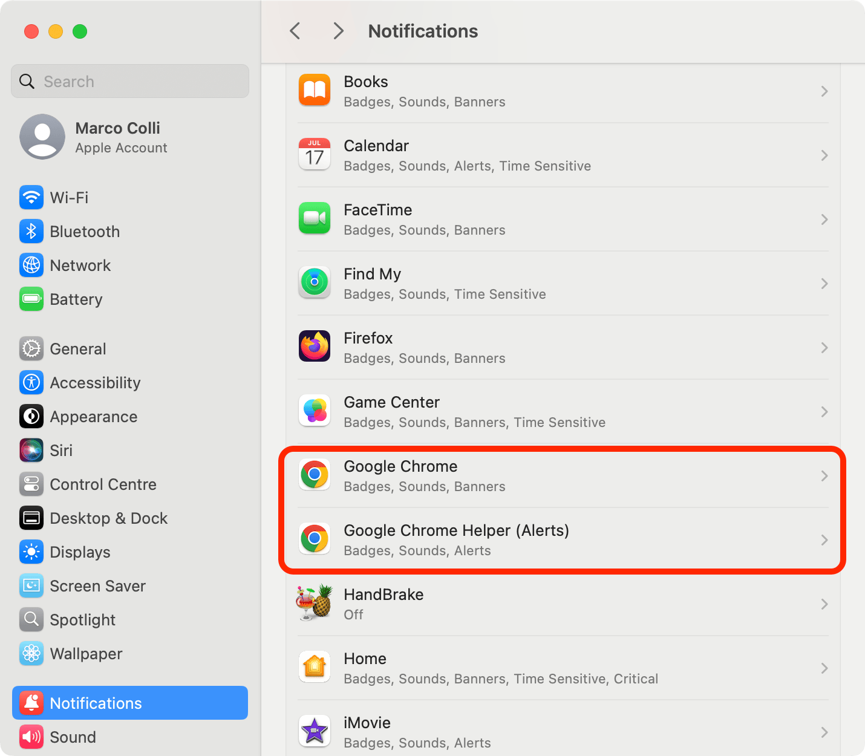Click the Firefox app icon
Image resolution: width=865 pixels, height=756 pixels.
[x=315, y=347]
